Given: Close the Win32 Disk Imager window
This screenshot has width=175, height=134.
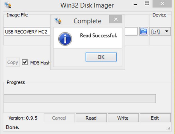Looking at the screenshot, I should coord(162,4).
